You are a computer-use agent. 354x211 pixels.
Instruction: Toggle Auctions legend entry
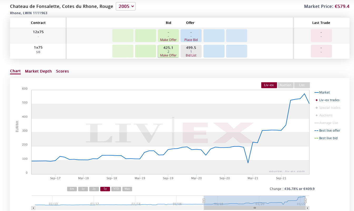(x=323, y=115)
